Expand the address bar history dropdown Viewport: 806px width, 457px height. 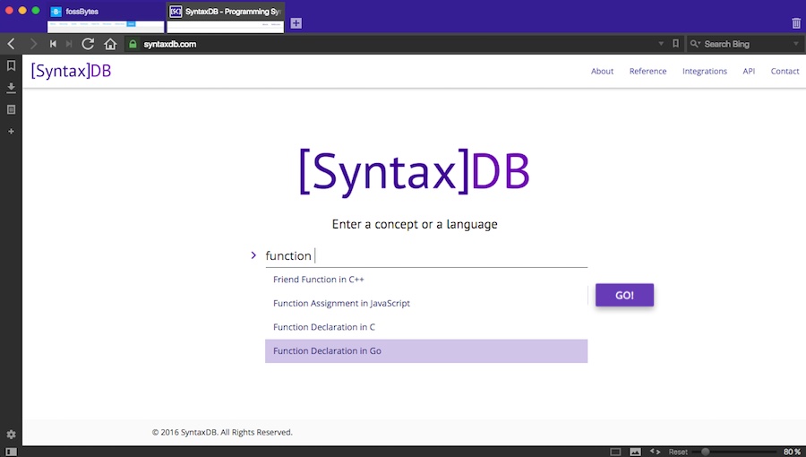(661, 44)
